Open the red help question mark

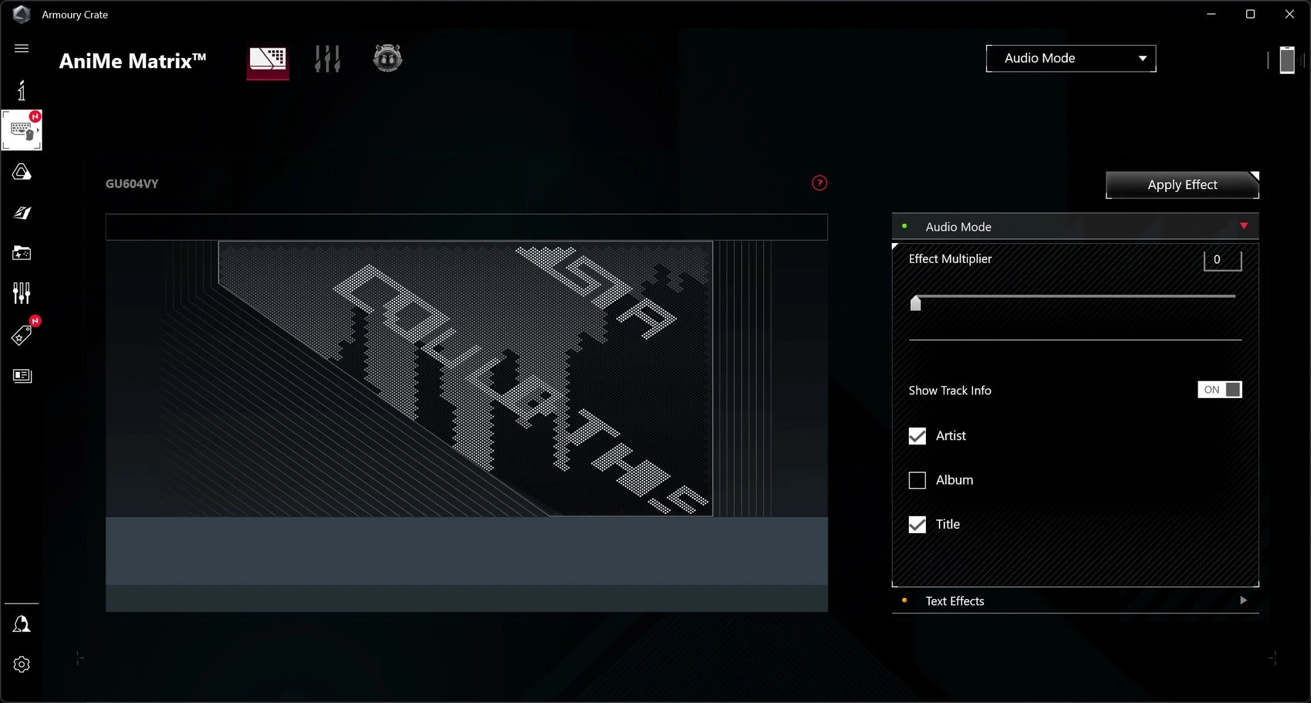coord(819,183)
